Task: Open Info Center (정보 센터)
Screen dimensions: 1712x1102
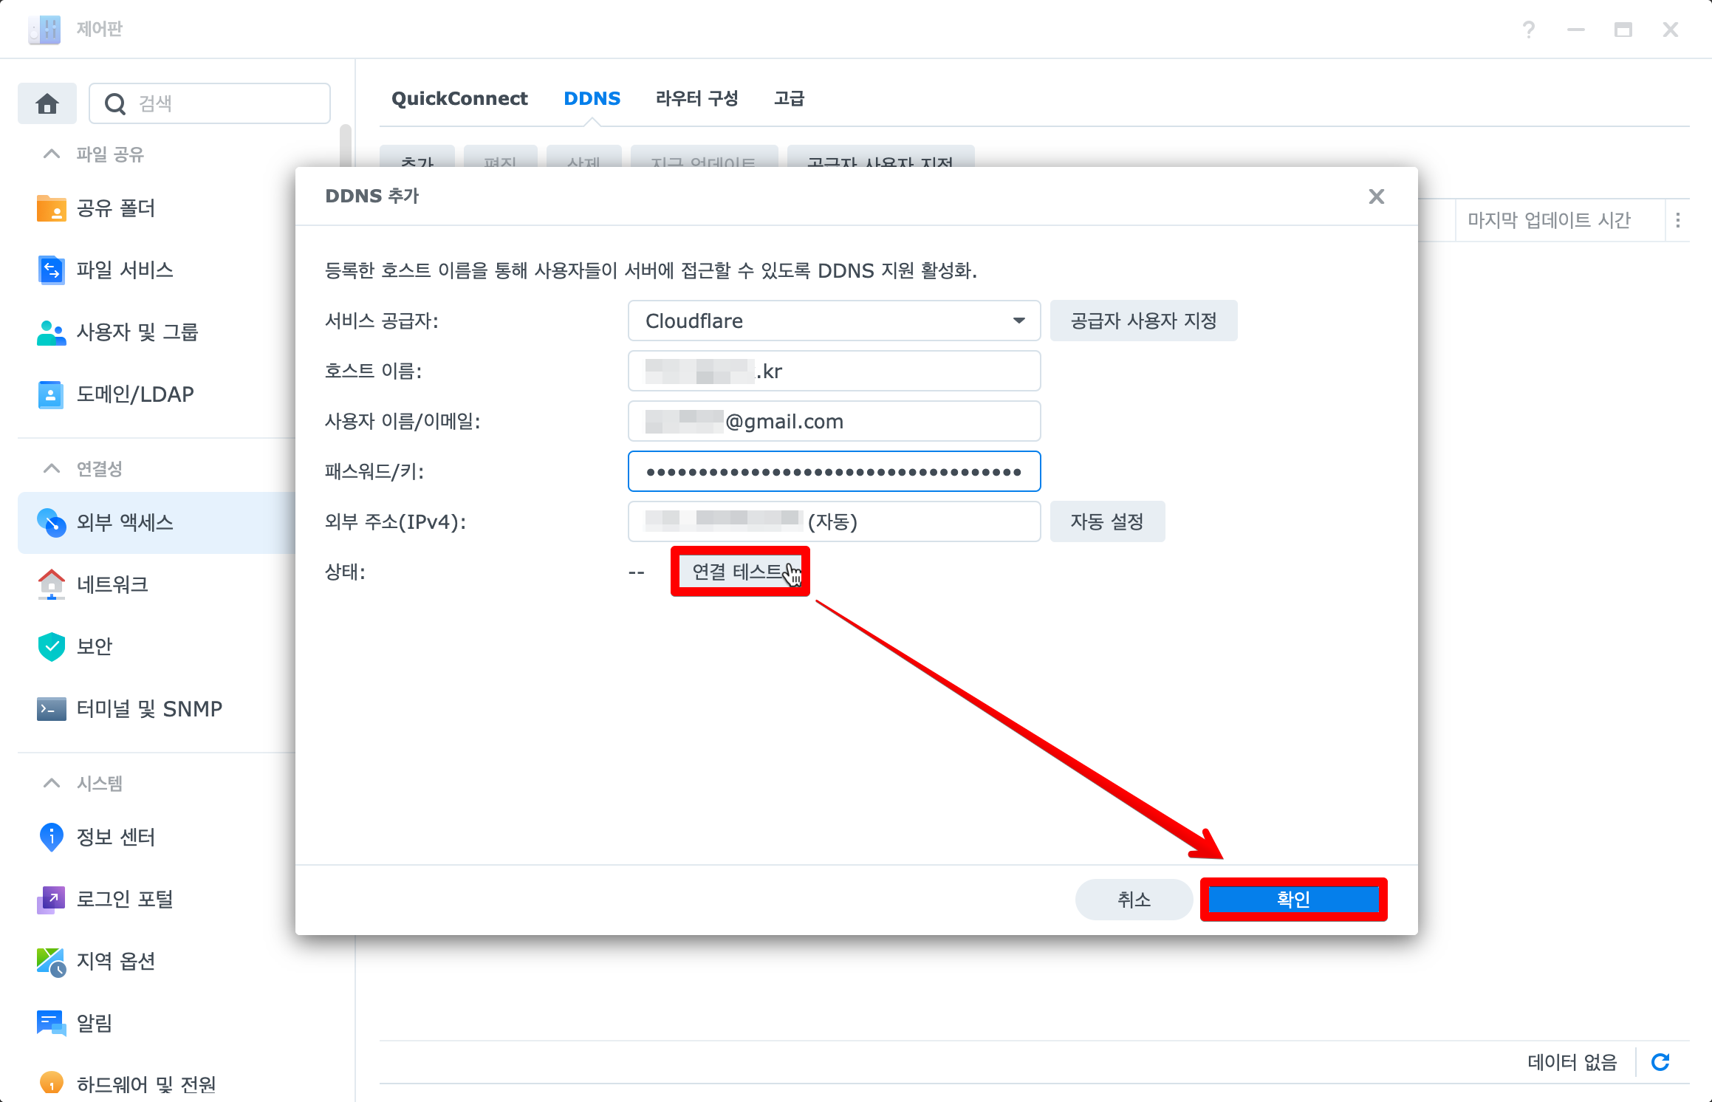Action: 115,837
